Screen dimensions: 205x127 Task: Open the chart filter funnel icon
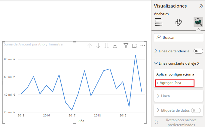click(x=126, y=46)
